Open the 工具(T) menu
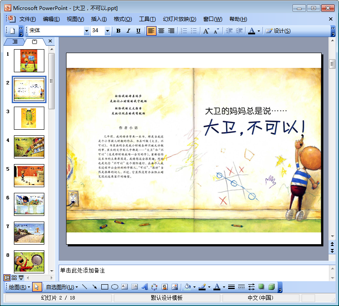This screenshot has height=306, width=339. [147, 19]
